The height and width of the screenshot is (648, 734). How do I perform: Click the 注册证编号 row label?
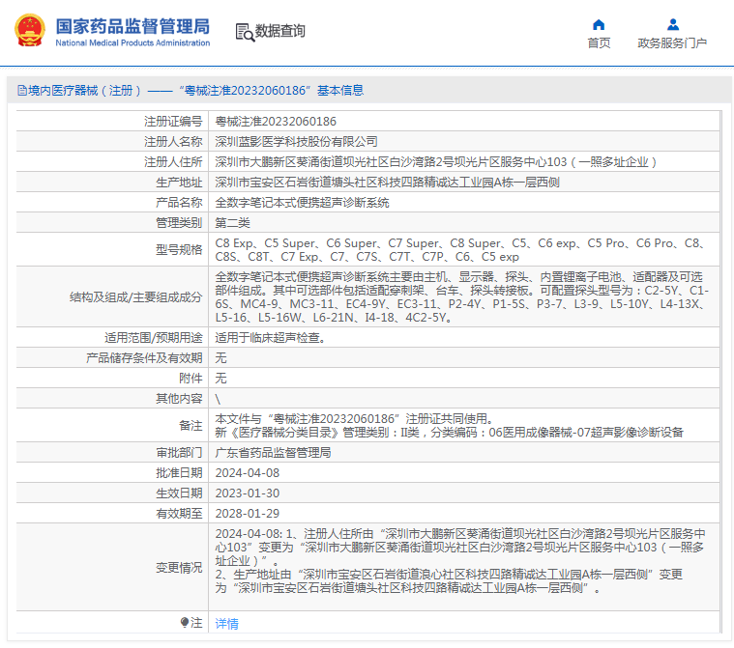(173, 122)
